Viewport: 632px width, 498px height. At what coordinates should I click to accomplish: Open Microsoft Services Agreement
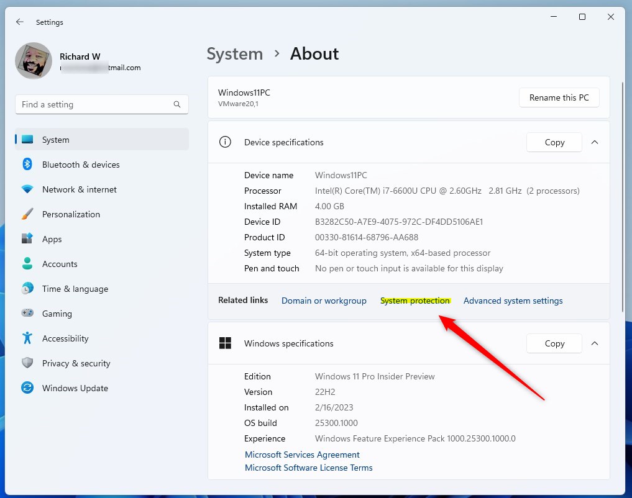302,455
